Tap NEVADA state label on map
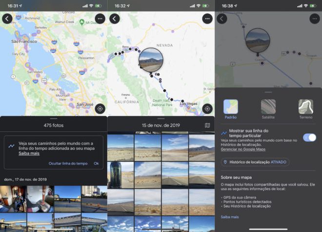Viewport: 322px width, 232px height. (164, 45)
